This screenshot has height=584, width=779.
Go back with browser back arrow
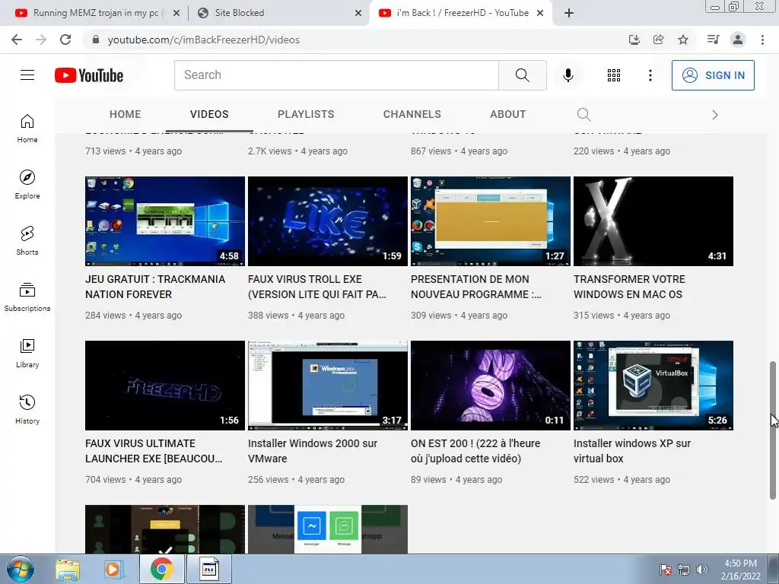coord(17,40)
